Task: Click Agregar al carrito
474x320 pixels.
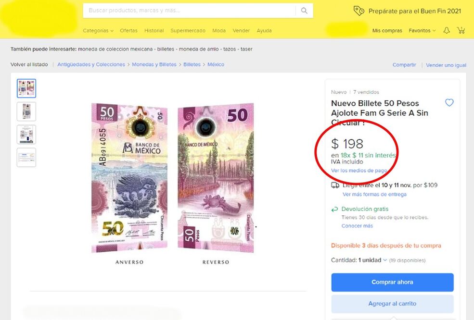Action: click(392, 303)
